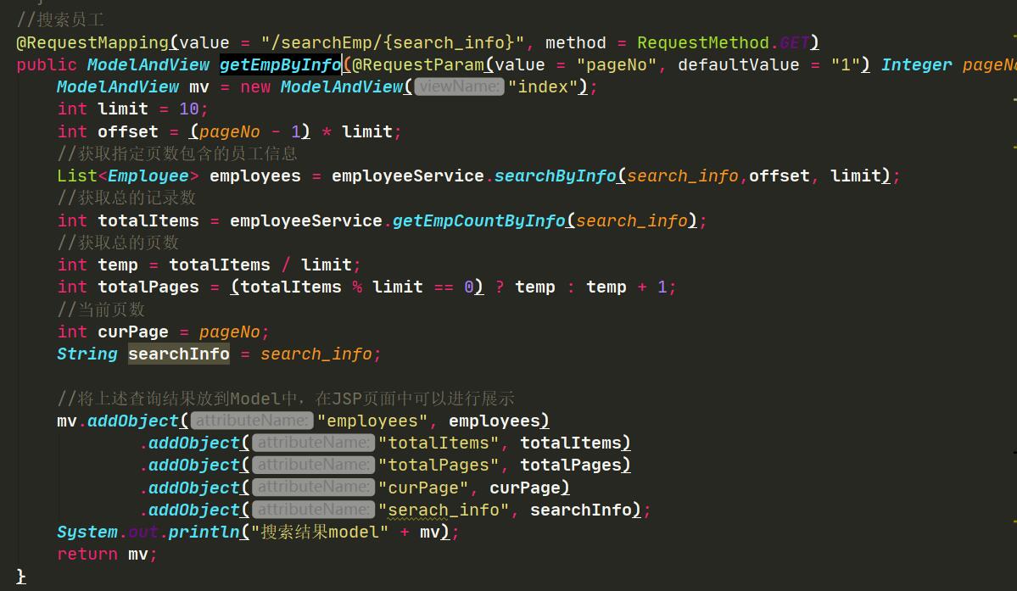Click totalPages in 'int totalPages =' declaration
Image resolution: width=1017 pixels, height=591 pixels.
click(x=148, y=287)
